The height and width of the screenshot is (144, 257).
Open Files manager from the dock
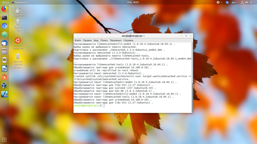click(5, 51)
